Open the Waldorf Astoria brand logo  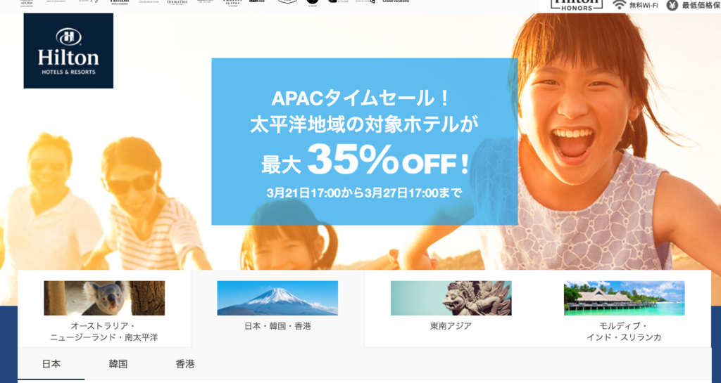[27, 2]
